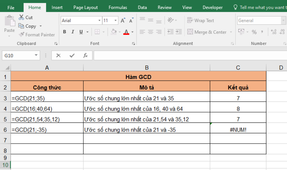Open the Paste options dropdown arrow
287x170 pixels.
click(x=9, y=36)
